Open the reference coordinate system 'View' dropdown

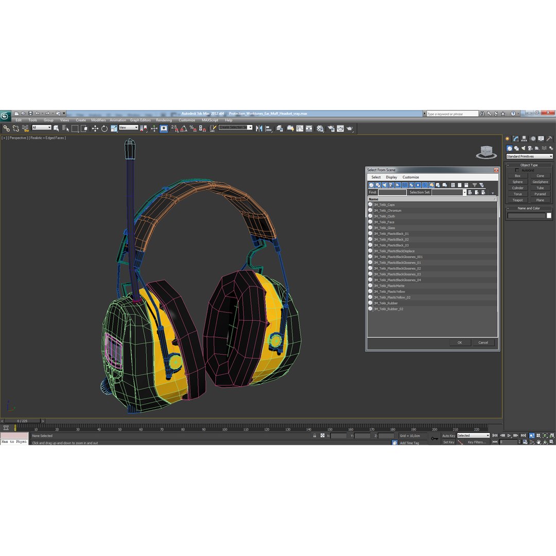(x=128, y=127)
